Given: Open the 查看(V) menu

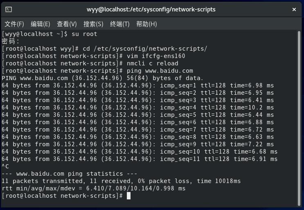Looking at the screenshot, I should (67, 24).
